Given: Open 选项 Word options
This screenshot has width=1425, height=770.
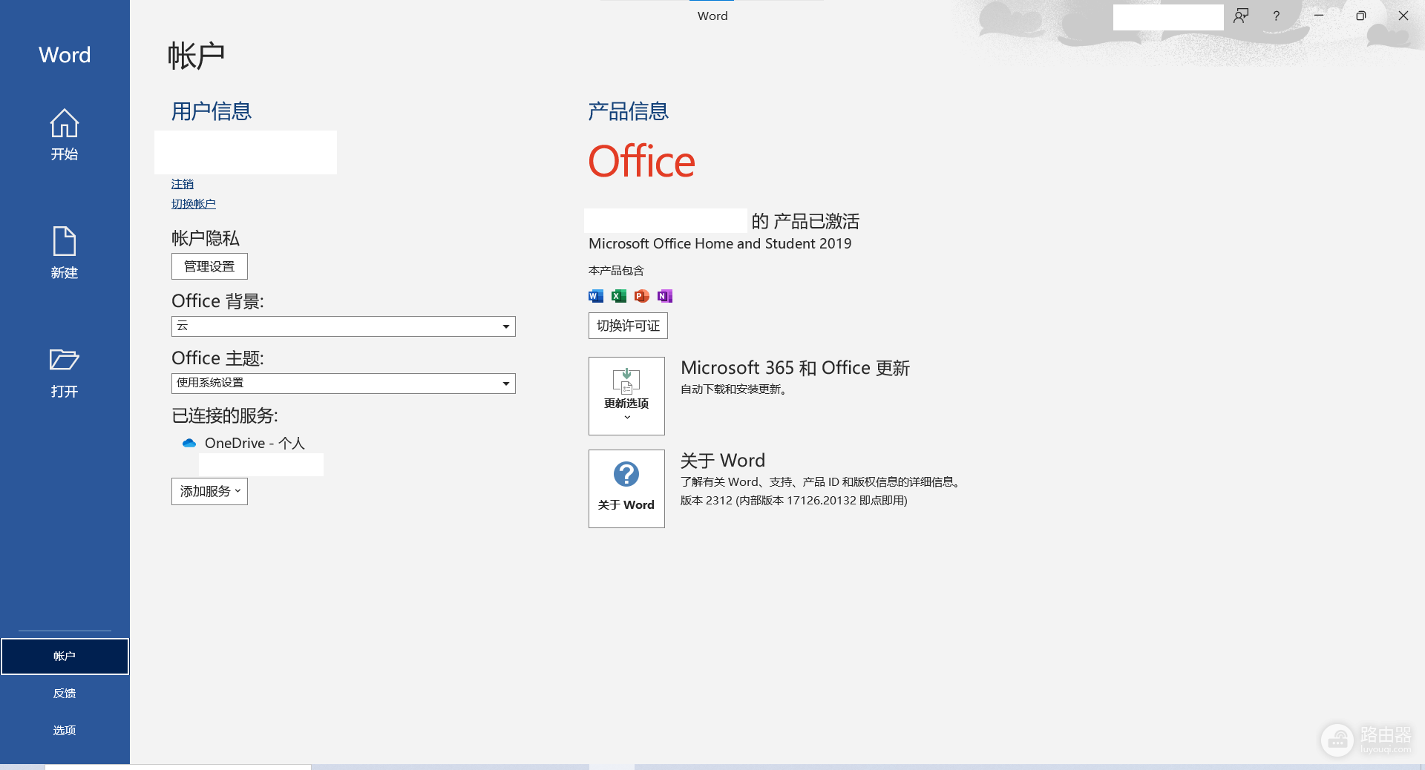Looking at the screenshot, I should pyautogui.click(x=65, y=731).
